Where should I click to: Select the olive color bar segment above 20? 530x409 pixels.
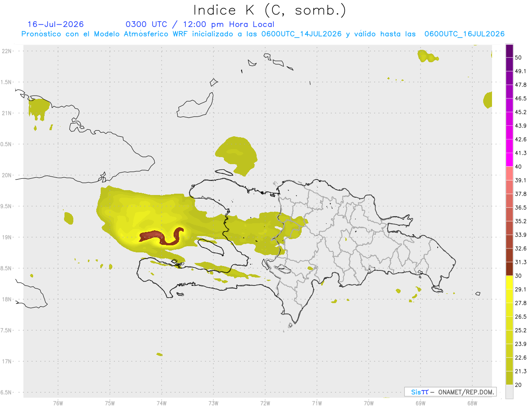(510, 378)
